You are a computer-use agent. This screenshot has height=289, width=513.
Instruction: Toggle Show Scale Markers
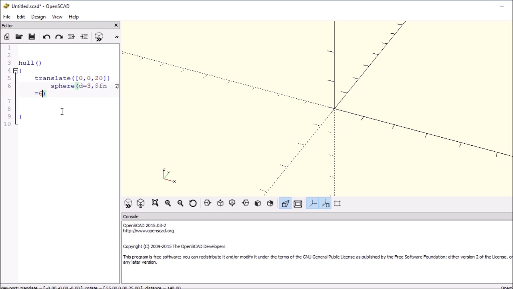coord(325,204)
